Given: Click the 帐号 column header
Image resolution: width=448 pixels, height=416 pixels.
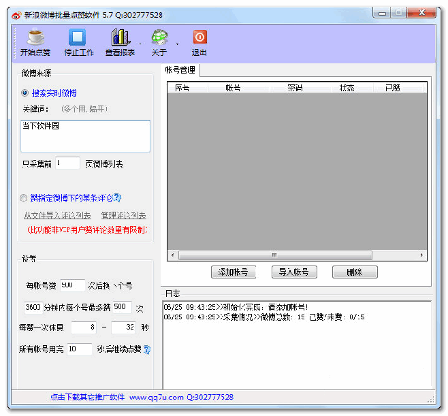Looking at the screenshot, I should [x=238, y=88].
